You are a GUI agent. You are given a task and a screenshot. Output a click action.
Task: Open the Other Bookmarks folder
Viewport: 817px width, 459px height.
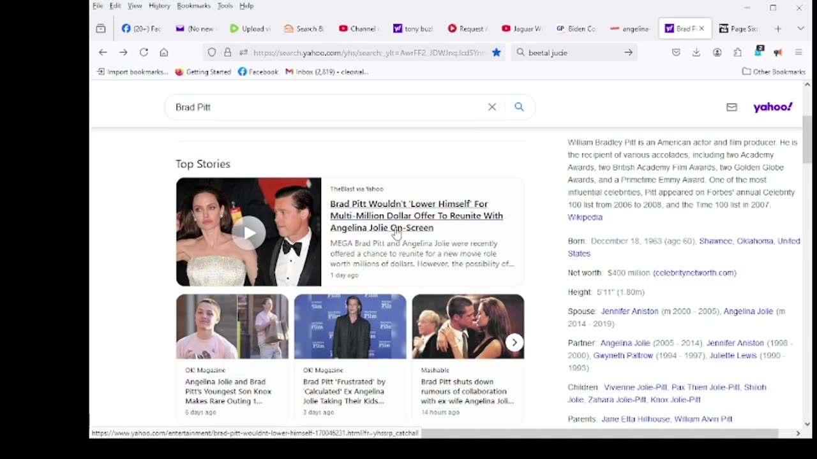pyautogui.click(x=774, y=72)
